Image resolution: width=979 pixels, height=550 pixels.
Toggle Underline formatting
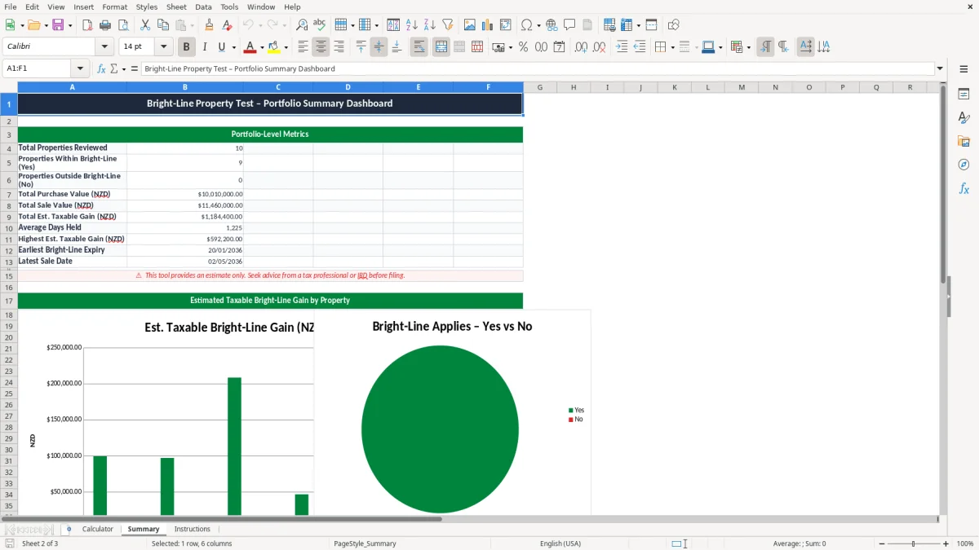tap(222, 47)
